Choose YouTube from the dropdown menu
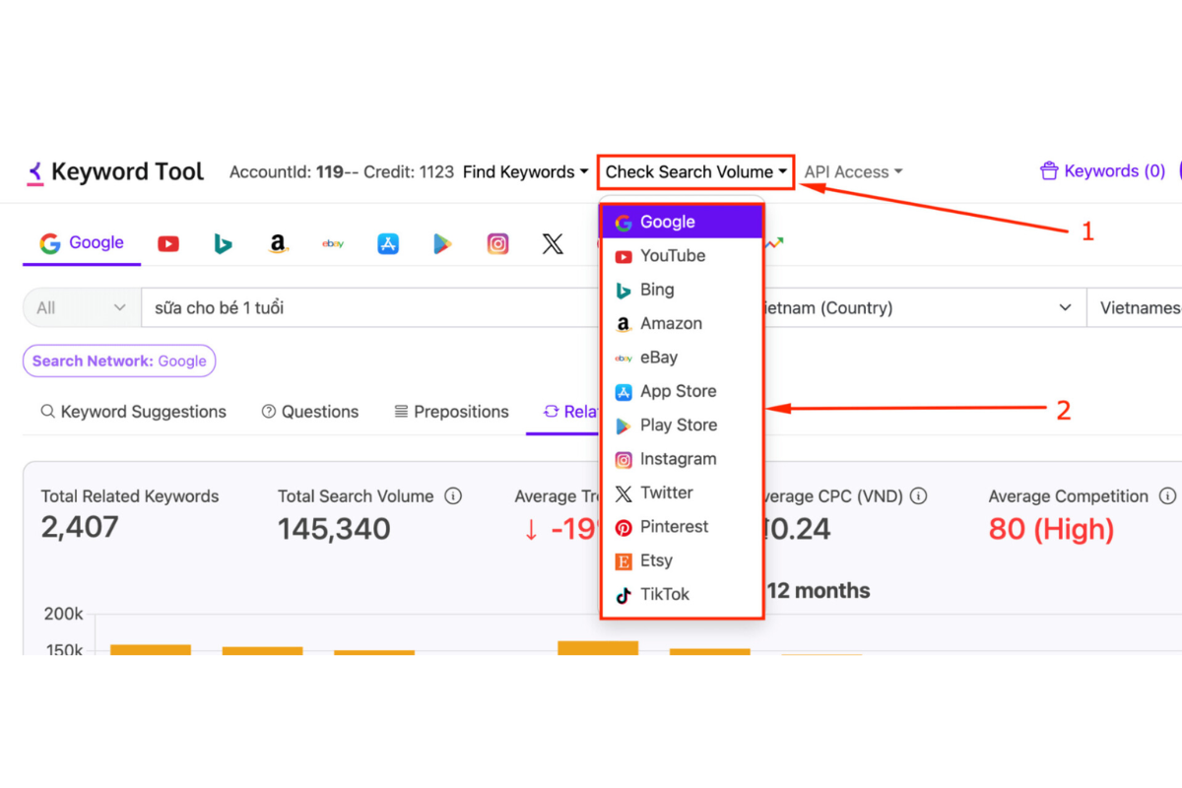This screenshot has width=1182, height=788. (x=673, y=256)
